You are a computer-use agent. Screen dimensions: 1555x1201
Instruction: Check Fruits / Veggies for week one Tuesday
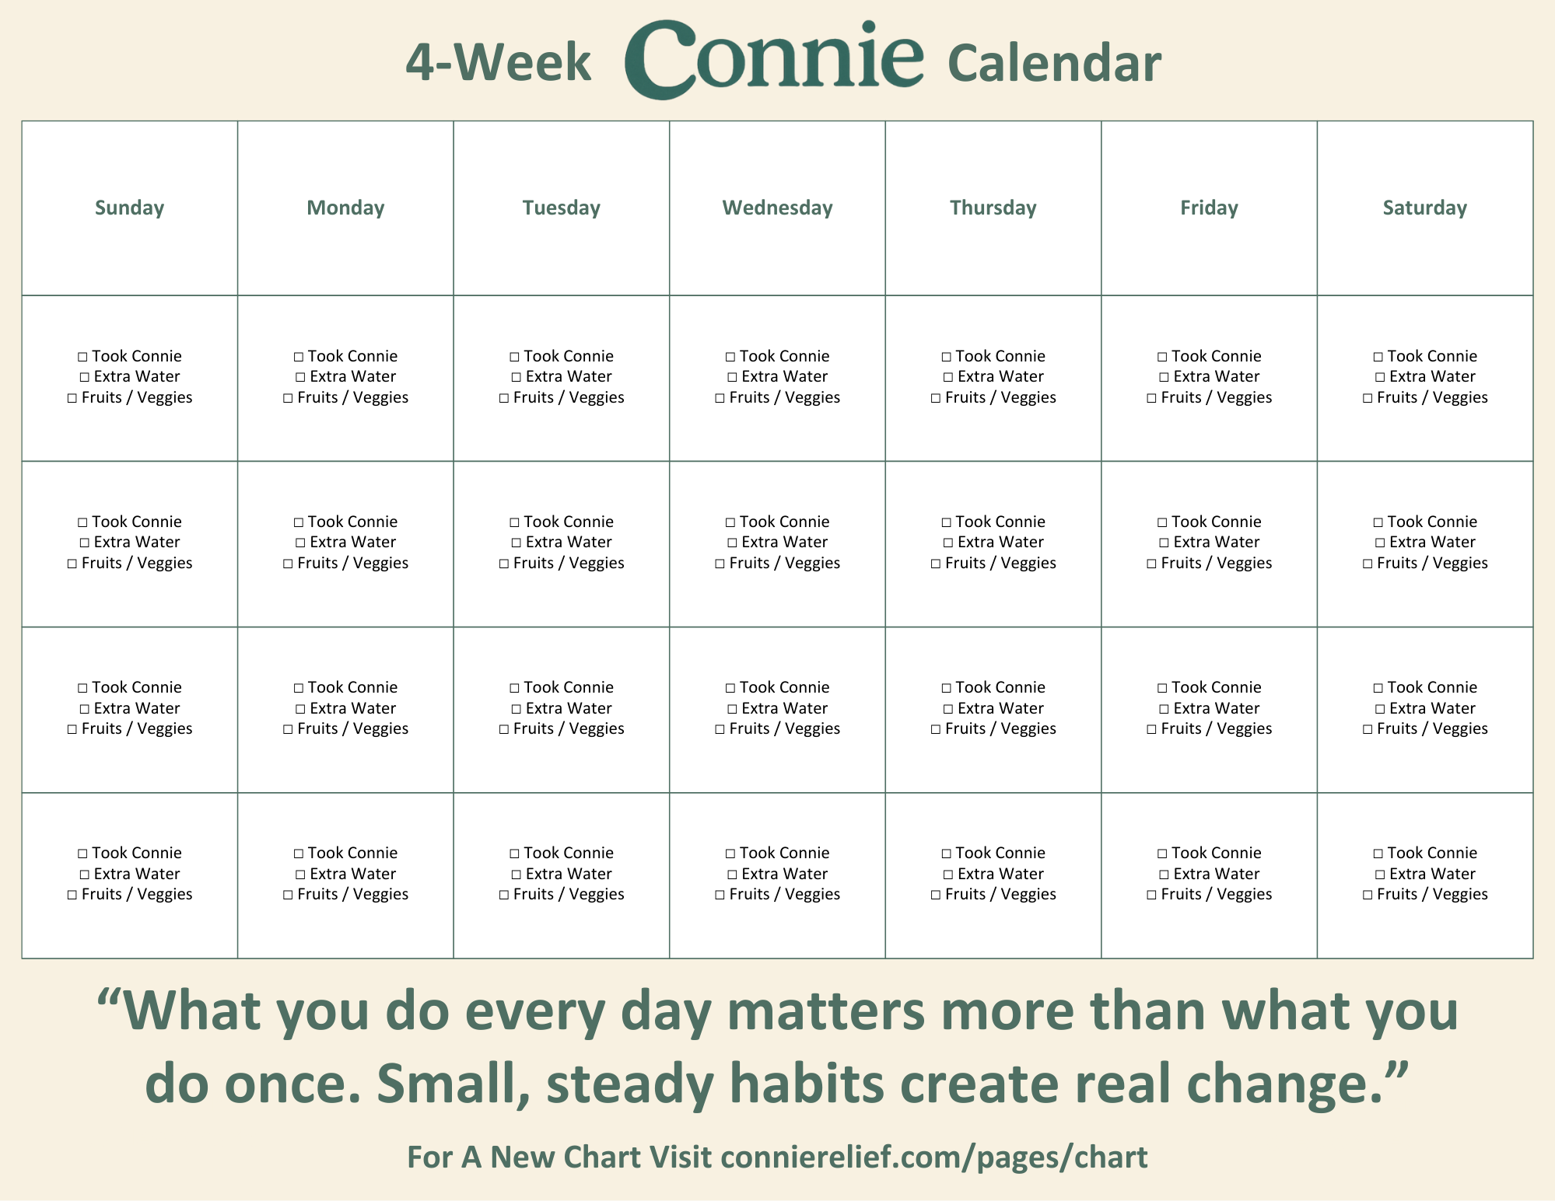coord(504,399)
